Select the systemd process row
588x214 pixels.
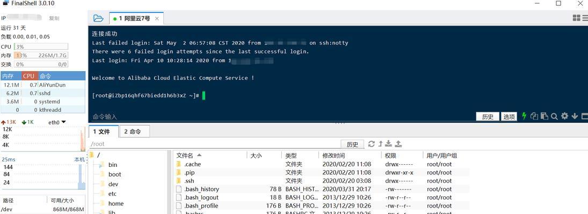(43, 102)
